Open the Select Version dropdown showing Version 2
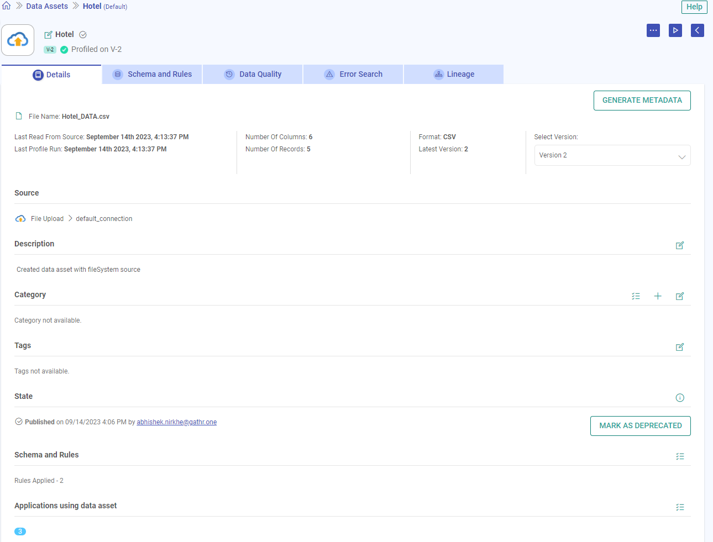 pos(612,155)
